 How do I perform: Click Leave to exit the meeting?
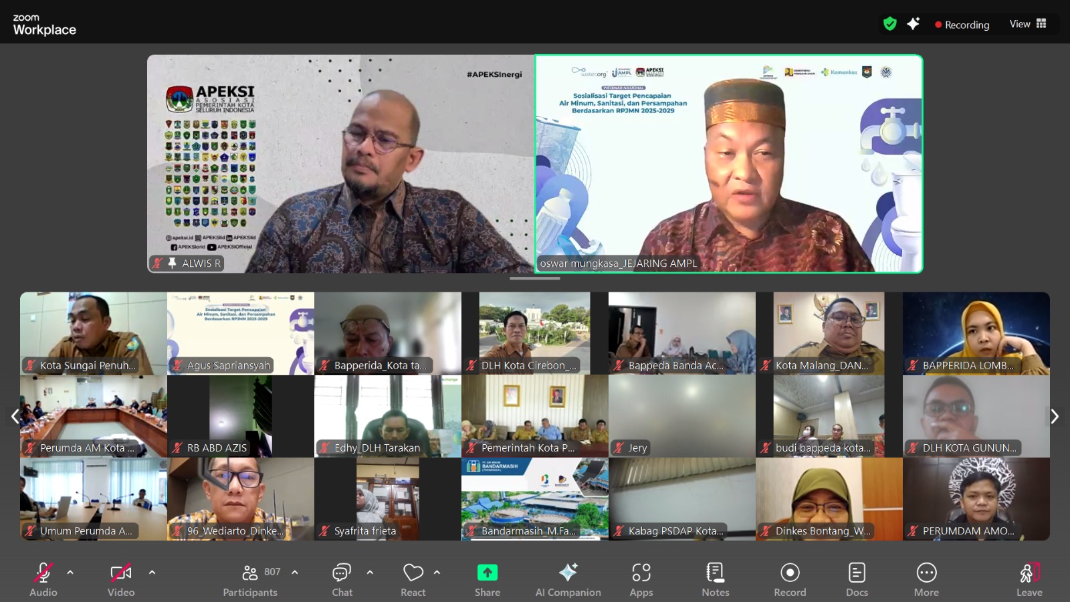coord(1029,579)
